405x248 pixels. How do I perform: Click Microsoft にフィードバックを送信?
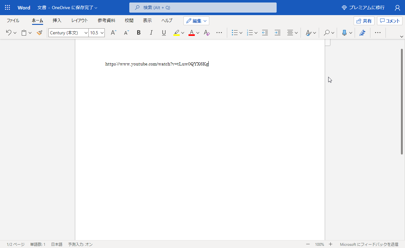(x=369, y=244)
